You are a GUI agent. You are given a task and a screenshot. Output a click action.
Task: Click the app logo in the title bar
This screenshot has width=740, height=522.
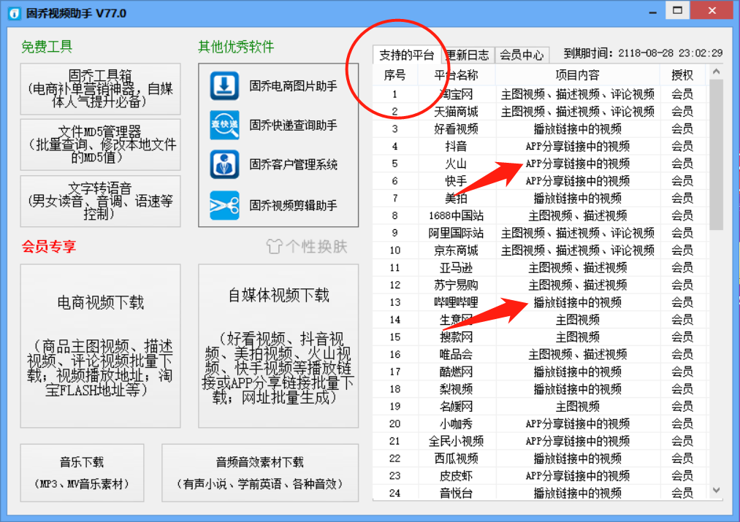pos(13,10)
